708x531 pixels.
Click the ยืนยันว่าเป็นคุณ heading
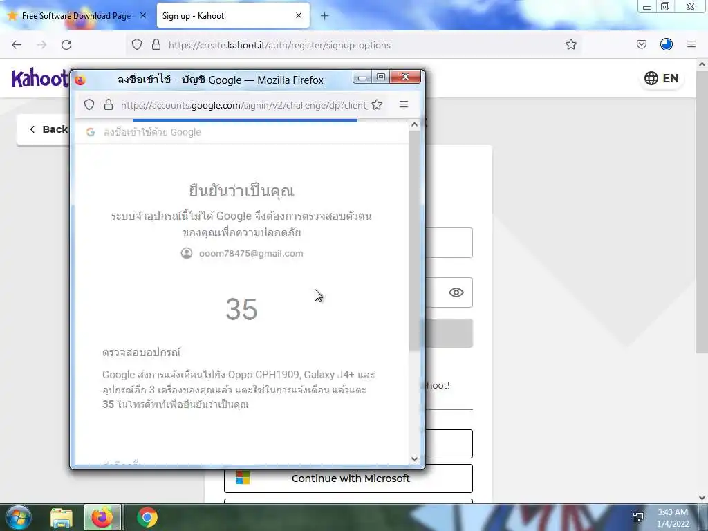pyautogui.click(x=241, y=190)
